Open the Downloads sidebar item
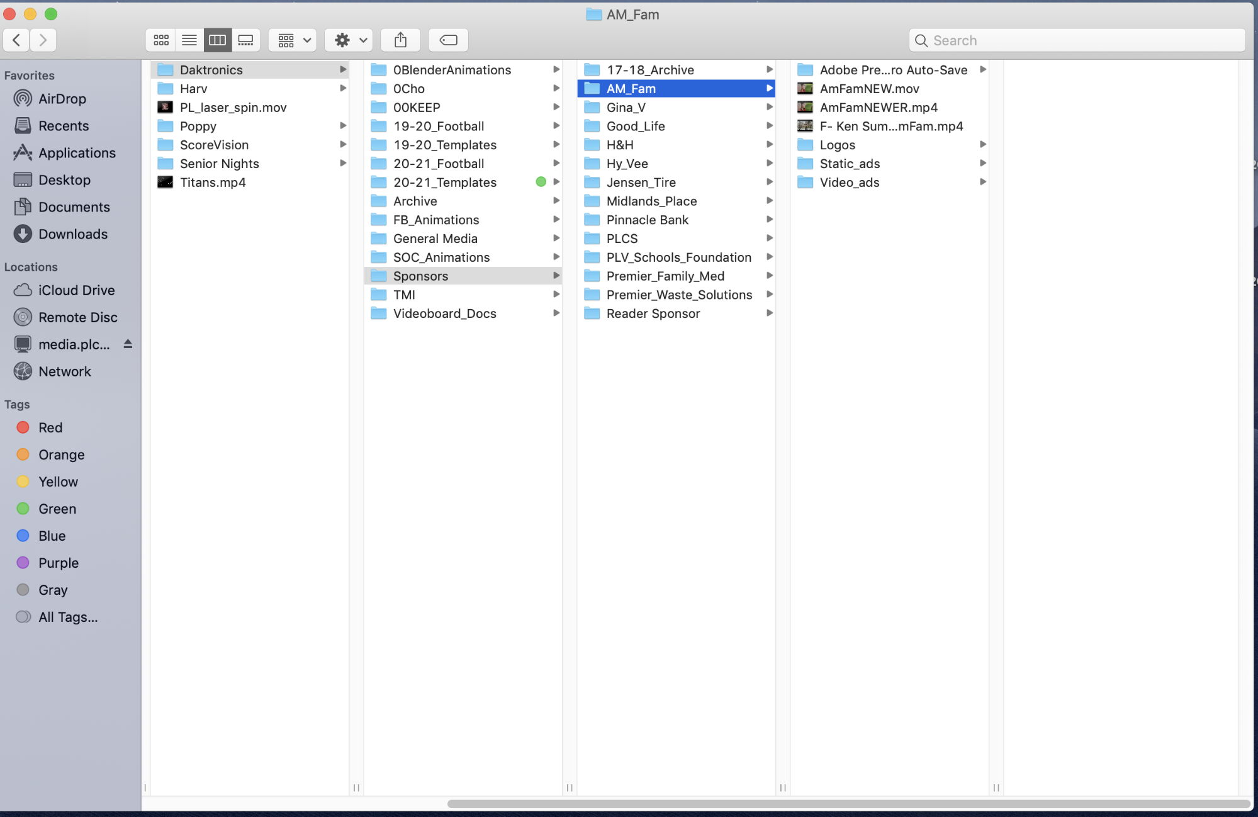 (x=72, y=234)
